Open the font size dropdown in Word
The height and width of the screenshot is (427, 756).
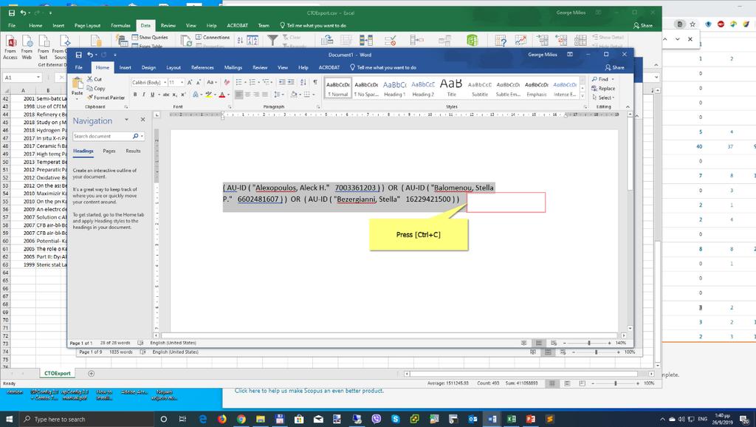pos(182,83)
